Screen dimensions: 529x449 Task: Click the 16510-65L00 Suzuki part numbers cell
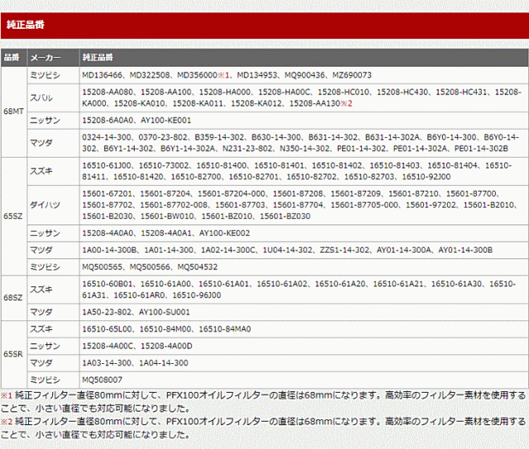coord(304,328)
